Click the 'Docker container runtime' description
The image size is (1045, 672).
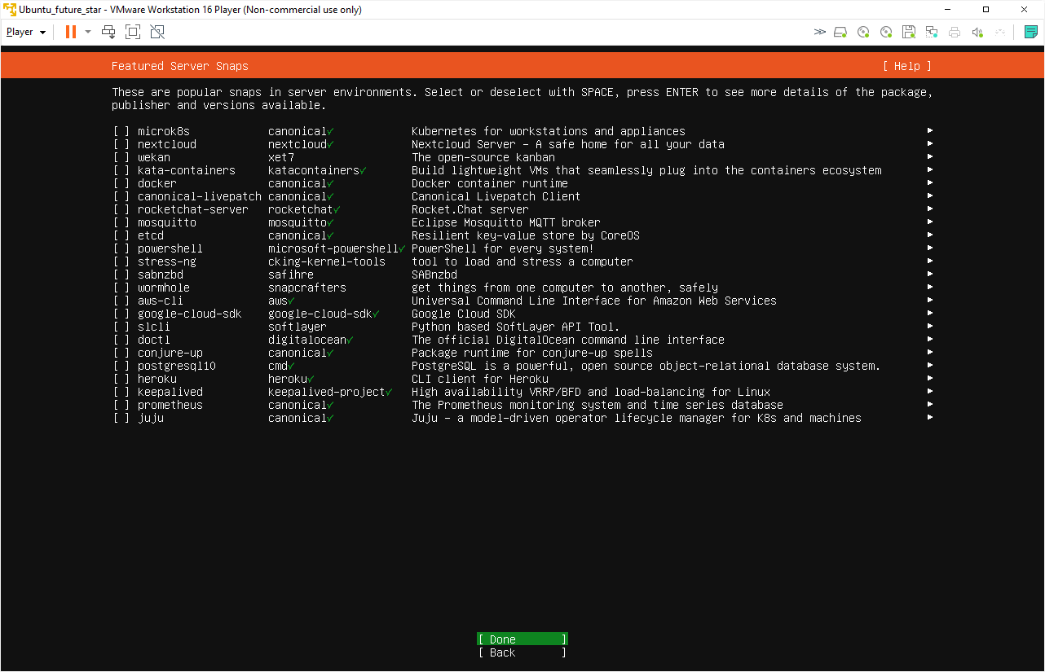coord(490,183)
